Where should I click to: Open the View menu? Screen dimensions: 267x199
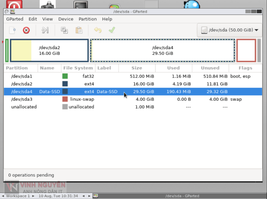(x=47, y=19)
